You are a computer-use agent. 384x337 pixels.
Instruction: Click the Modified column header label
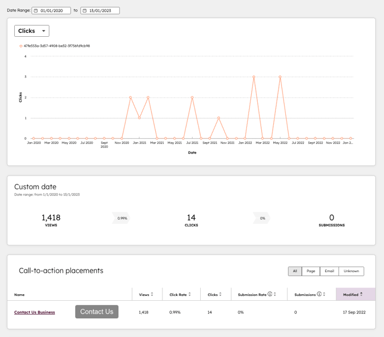(351, 295)
